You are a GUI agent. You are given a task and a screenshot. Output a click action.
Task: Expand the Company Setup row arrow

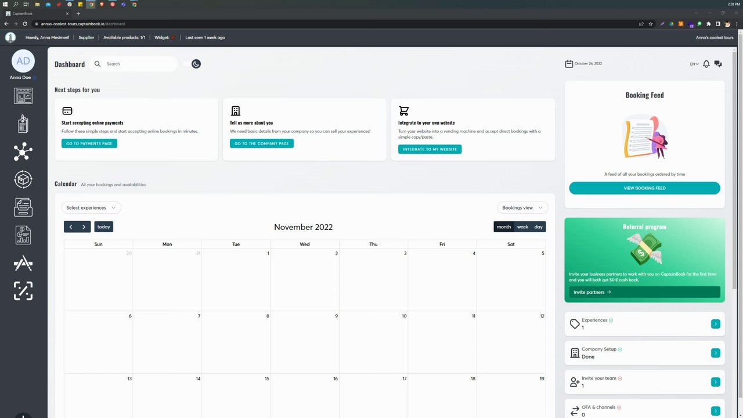point(716,353)
